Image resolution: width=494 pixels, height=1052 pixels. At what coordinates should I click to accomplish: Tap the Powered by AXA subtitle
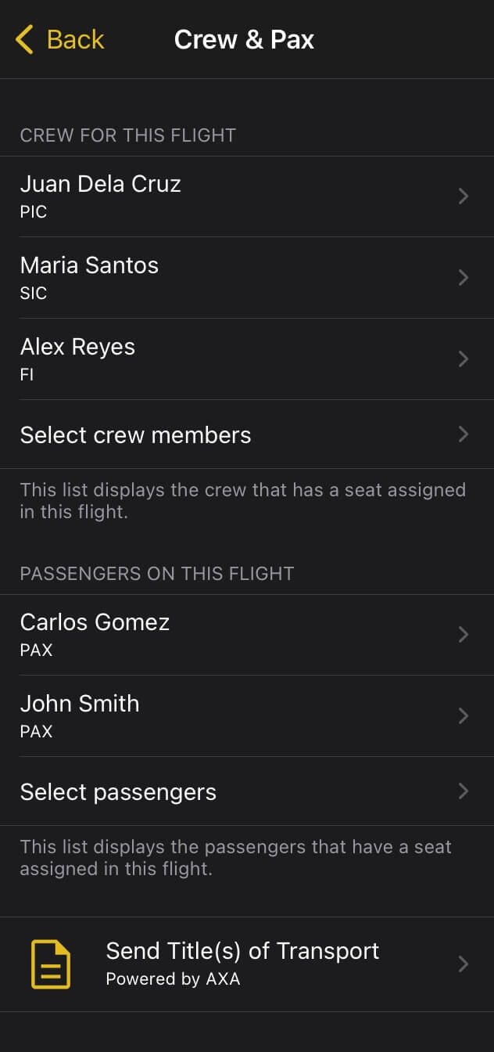(x=173, y=979)
